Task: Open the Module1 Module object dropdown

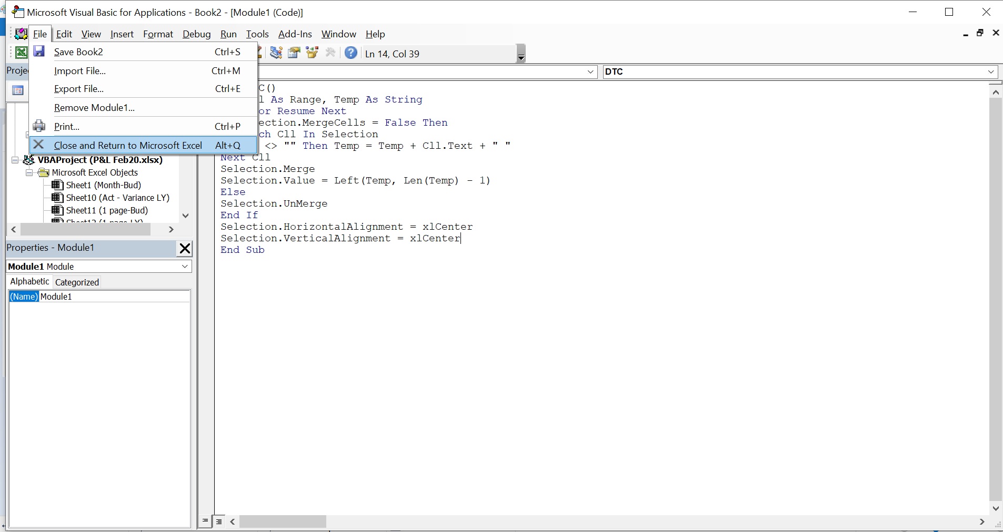Action: pyautogui.click(x=185, y=267)
